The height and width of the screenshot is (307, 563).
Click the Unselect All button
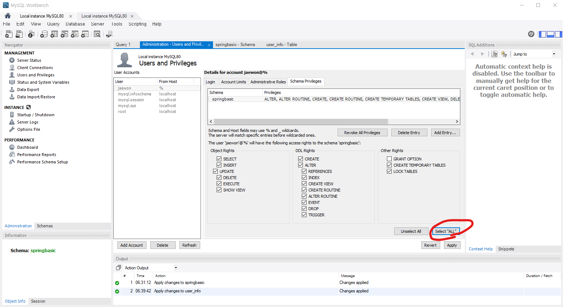(x=411, y=231)
